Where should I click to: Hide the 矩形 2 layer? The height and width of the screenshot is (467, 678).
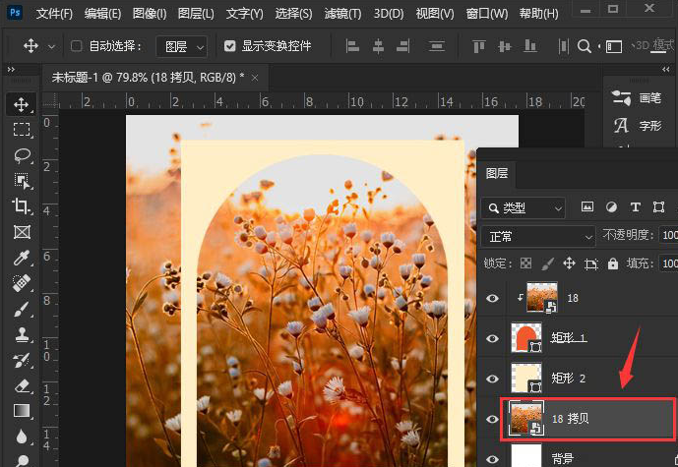point(492,379)
